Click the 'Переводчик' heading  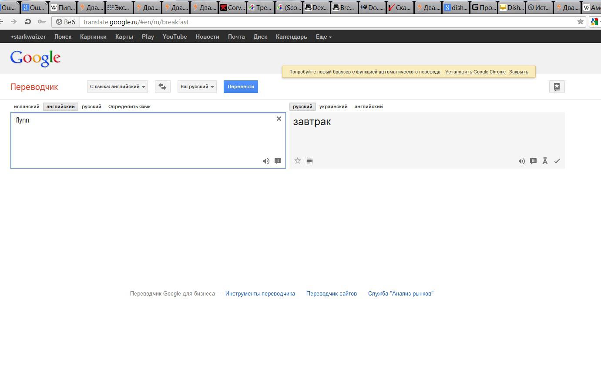[34, 87]
